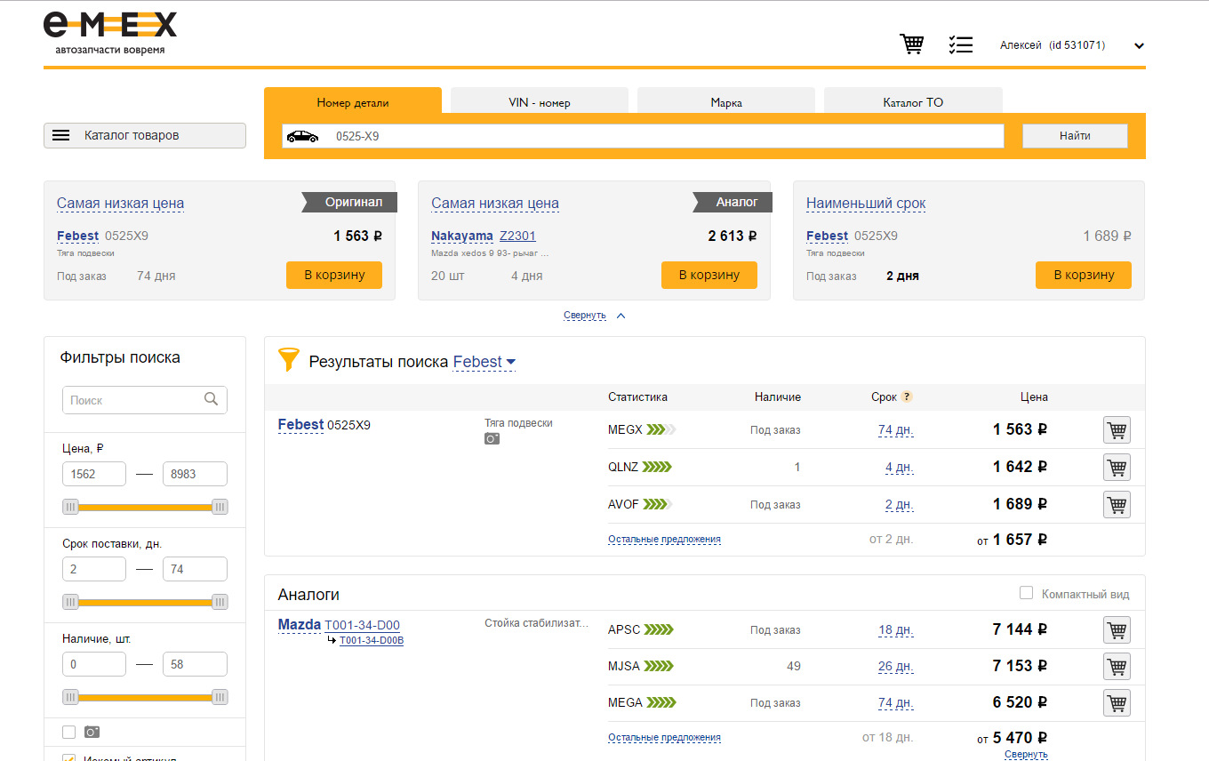
Task: Click left handle of Цена slider
Action: (x=70, y=507)
